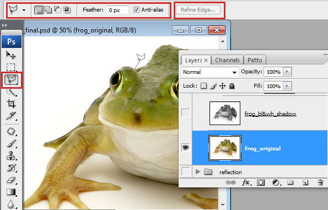This screenshot has height=210, width=328.
Task: Click the Ps logo in toolbox
Action: [x=12, y=42]
